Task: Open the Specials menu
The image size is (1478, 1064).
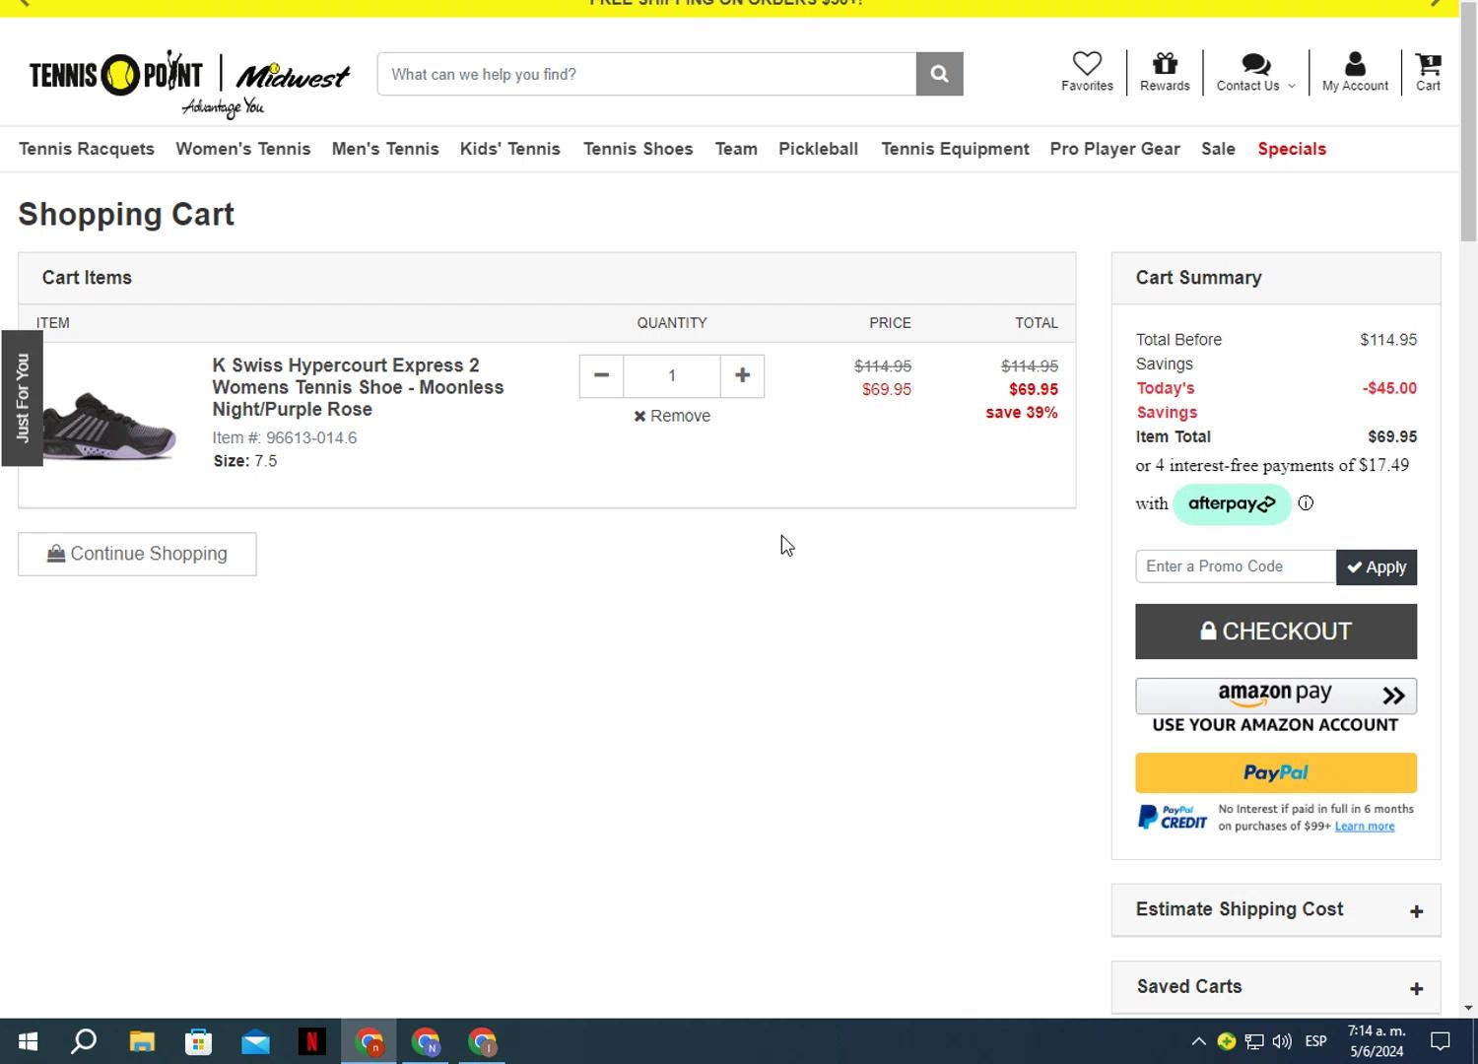Action: click(1292, 149)
